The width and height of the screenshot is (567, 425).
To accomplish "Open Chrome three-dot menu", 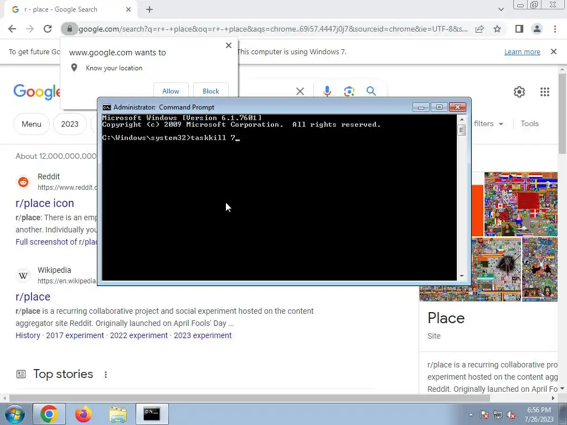I will tap(555, 29).
